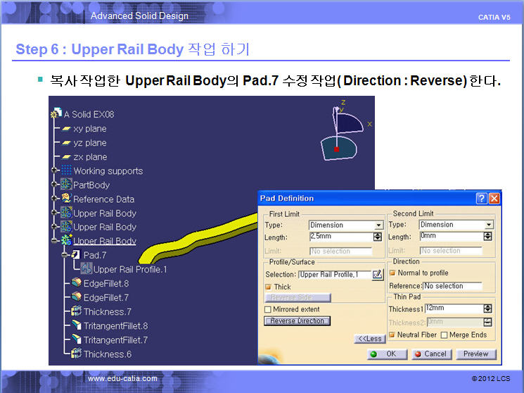Click the Preview button
Viewport: 524px width, 393px height.
[476, 354]
